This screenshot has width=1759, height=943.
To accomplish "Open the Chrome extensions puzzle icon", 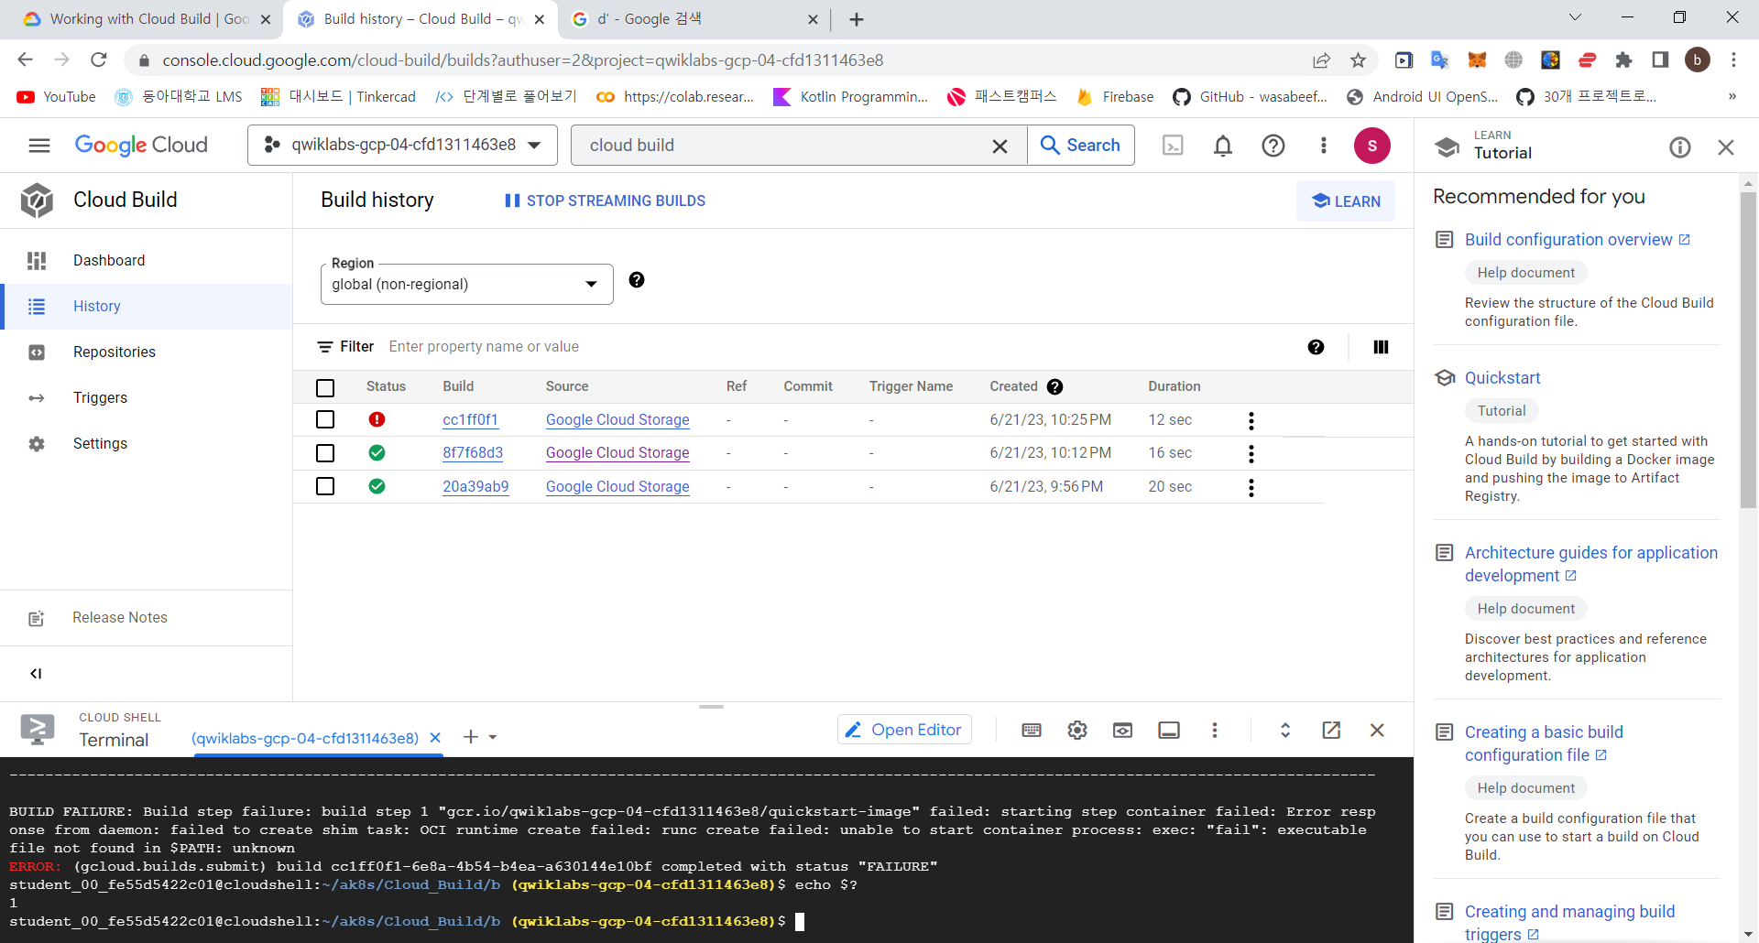I will (1623, 60).
